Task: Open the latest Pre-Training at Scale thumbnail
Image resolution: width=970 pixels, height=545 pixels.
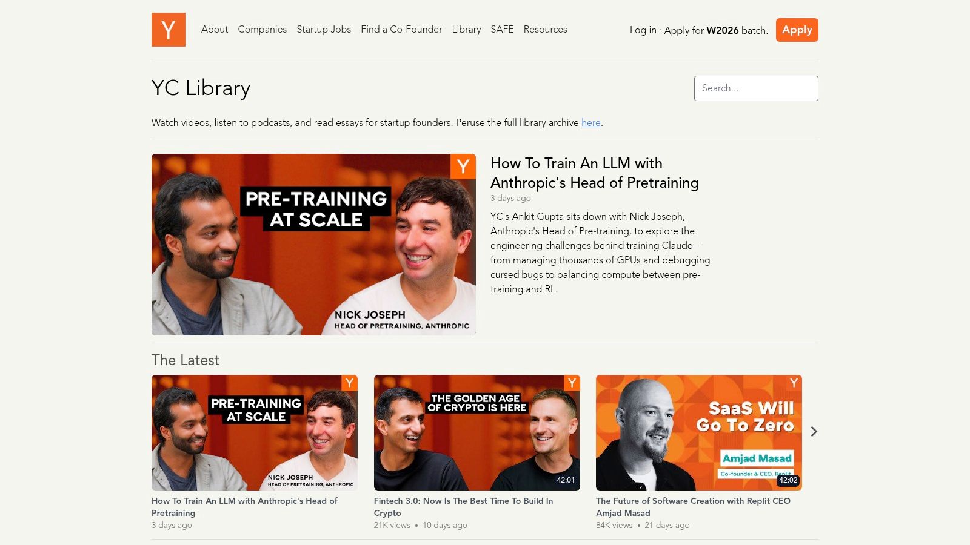Action: [x=255, y=432]
